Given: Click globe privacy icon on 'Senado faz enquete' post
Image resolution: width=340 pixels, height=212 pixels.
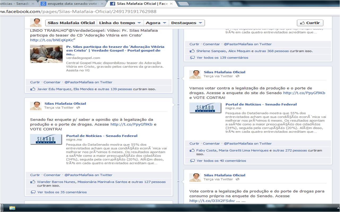Looking at the screenshot, I should tap(78, 108).
